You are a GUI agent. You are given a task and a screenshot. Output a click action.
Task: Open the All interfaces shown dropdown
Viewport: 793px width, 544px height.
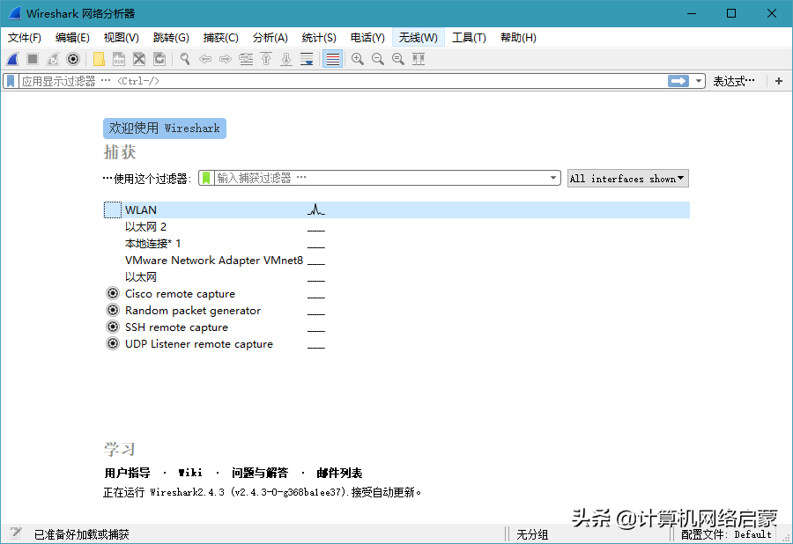click(x=627, y=178)
